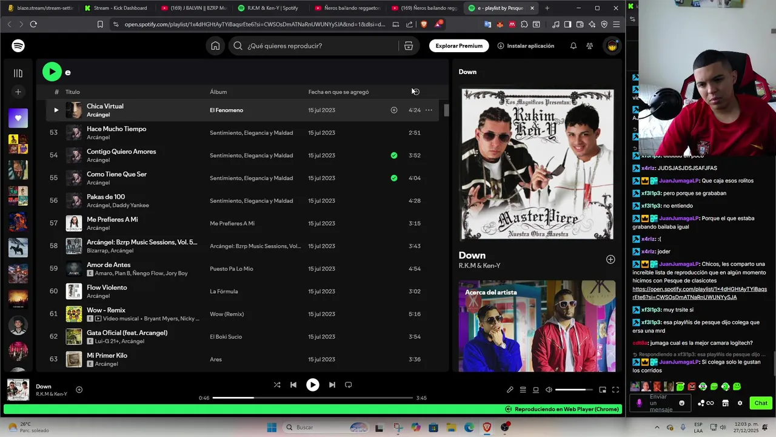This screenshot has height=437, width=776.
Task: Open the Spotify logo home
Action: point(18,46)
